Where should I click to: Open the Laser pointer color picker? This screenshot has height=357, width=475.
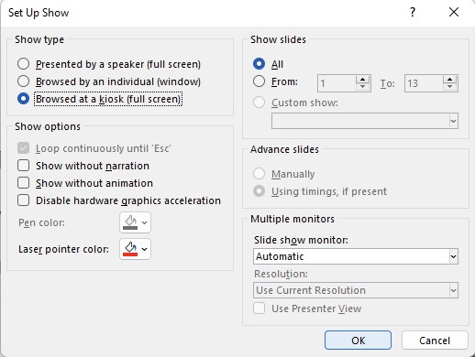(x=135, y=249)
